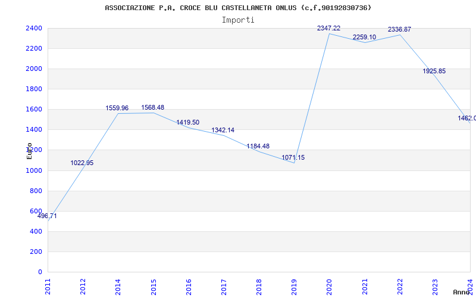Select the 1071.15 data label
This screenshot has height=298, width=476.
pyautogui.click(x=293, y=158)
